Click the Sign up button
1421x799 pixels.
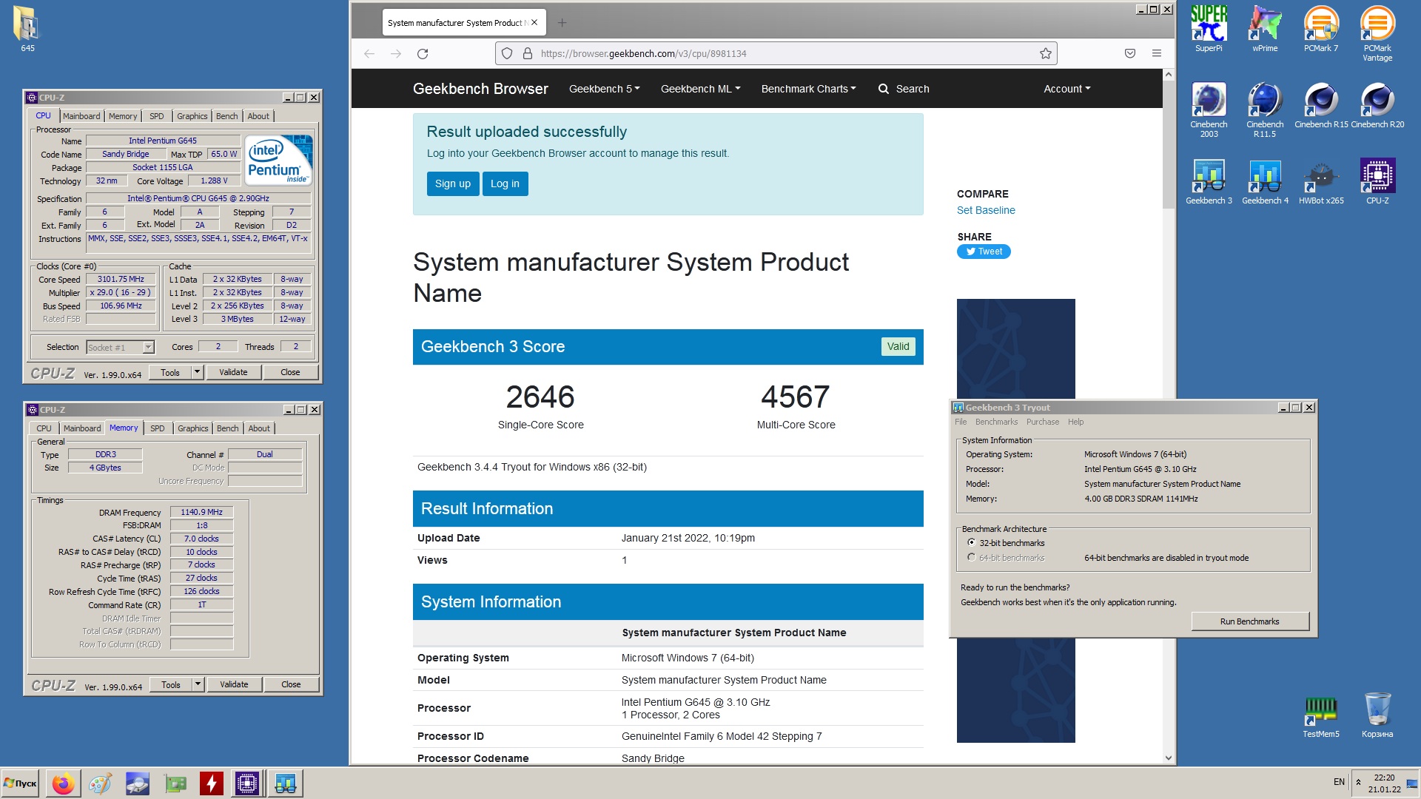[452, 183]
